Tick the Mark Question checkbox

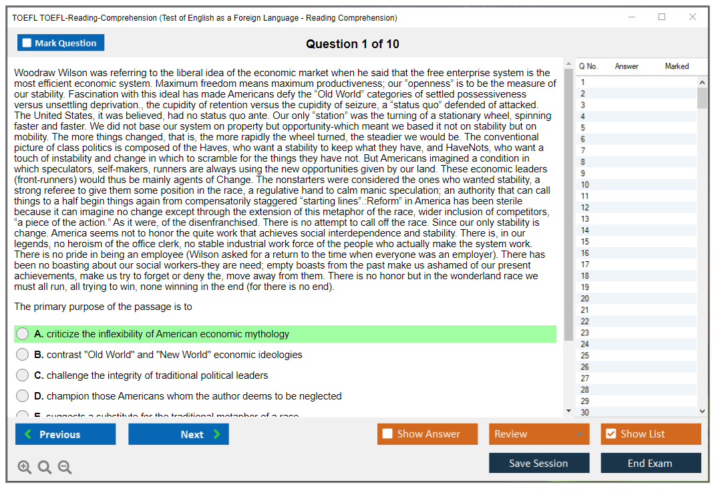coord(27,43)
